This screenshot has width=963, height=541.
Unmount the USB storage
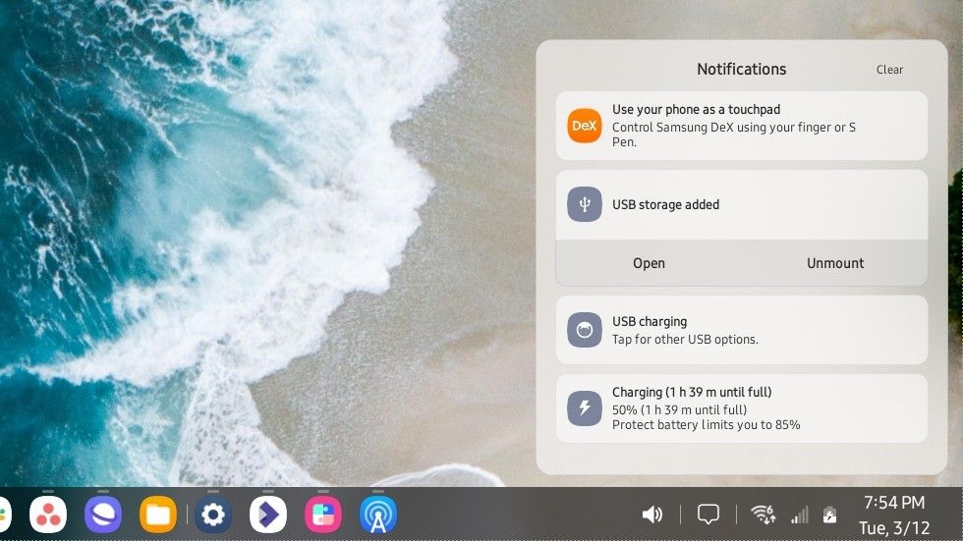tap(834, 263)
